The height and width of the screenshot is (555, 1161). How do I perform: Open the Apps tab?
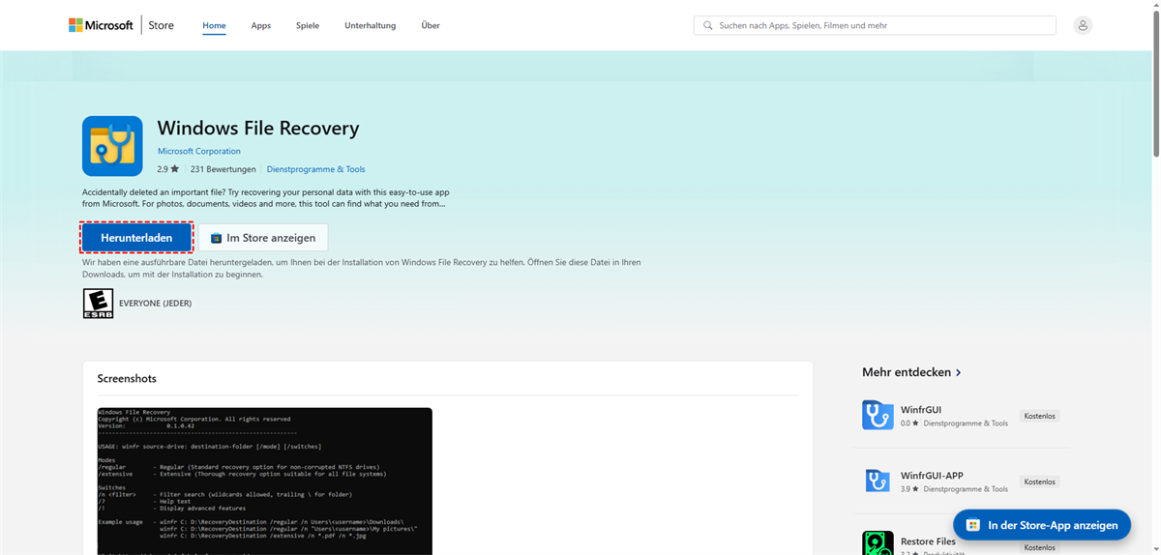(261, 25)
